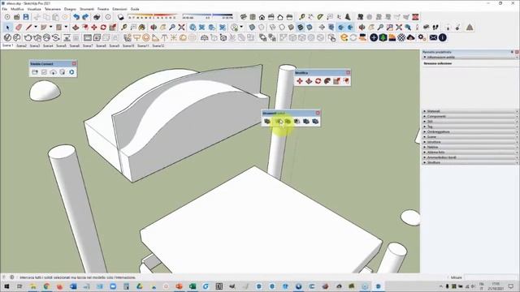Pick the Eraser tool
The height and width of the screenshot is (292, 520).
[x=19, y=28]
